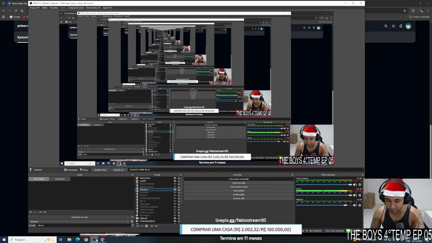Show the SMILING FRIENDS source
The width and height of the screenshot is (432, 243).
[175, 184]
